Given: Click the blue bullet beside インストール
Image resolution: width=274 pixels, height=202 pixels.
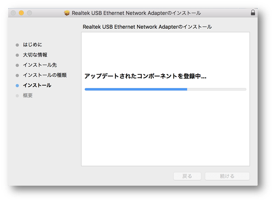Looking at the screenshot, I should (17, 85).
